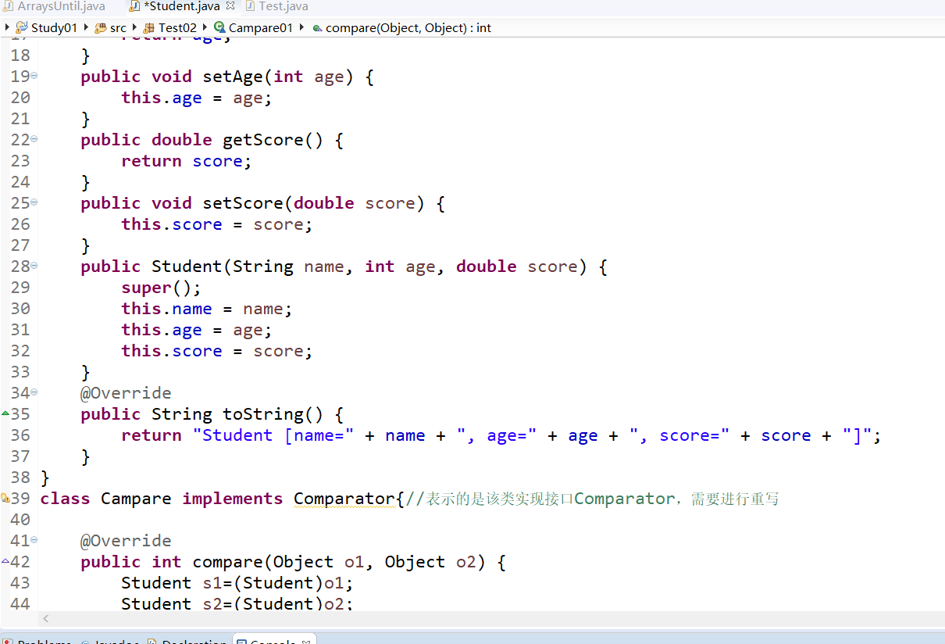This screenshot has height=644, width=945.
Task: Collapse the Student constructor fold at line 28
Action: click(x=34, y=266)
